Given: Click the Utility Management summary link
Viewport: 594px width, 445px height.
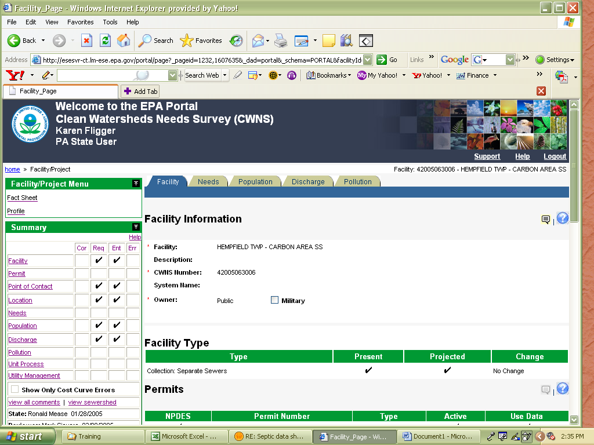Looking at the screenshot, I should click(34, 375).
